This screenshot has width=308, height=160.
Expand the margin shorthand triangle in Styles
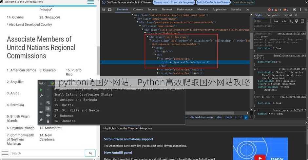[x=269, y=114]
